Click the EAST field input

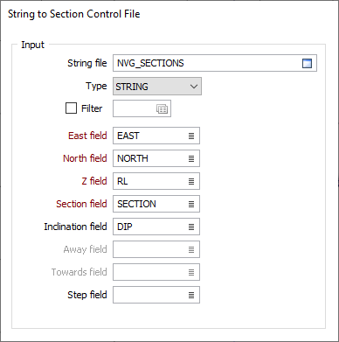click(156, 136)
